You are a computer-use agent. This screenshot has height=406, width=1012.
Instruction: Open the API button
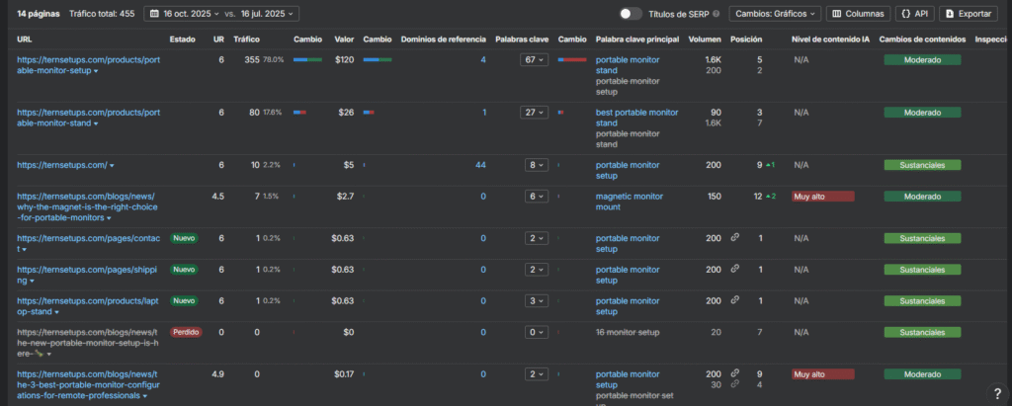914,14
